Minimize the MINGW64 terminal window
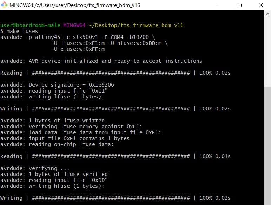This screenshot has height=205, width=271. (x=220, y=5)
